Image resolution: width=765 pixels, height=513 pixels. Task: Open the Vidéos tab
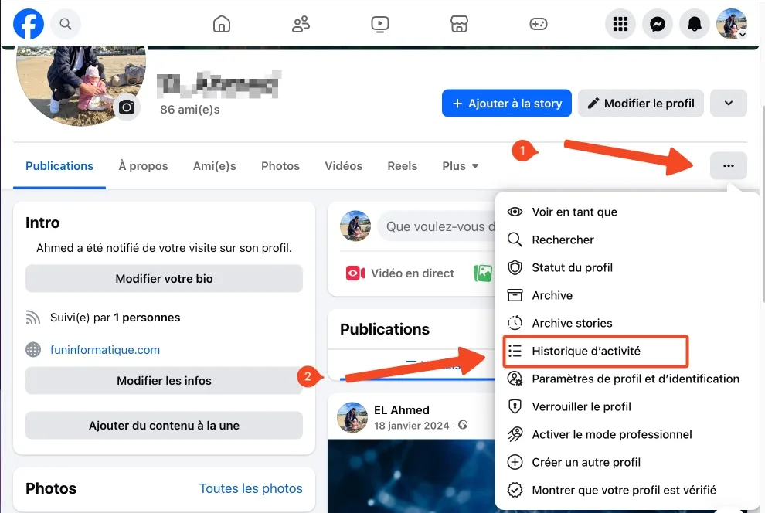coord(343,166)
